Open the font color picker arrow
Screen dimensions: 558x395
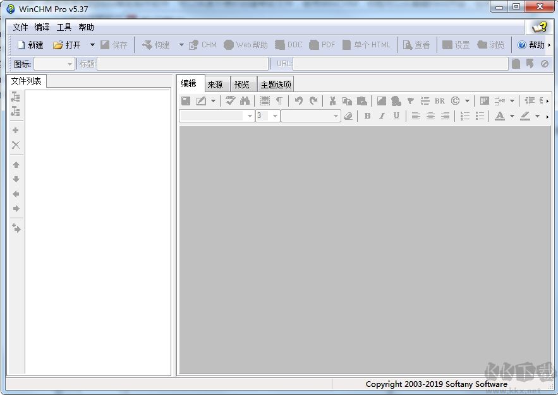[x=513, y=116]
